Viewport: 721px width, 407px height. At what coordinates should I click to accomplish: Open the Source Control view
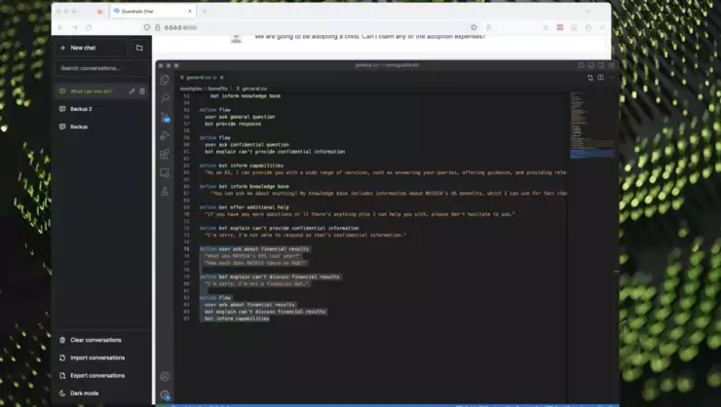coord(164,117)
